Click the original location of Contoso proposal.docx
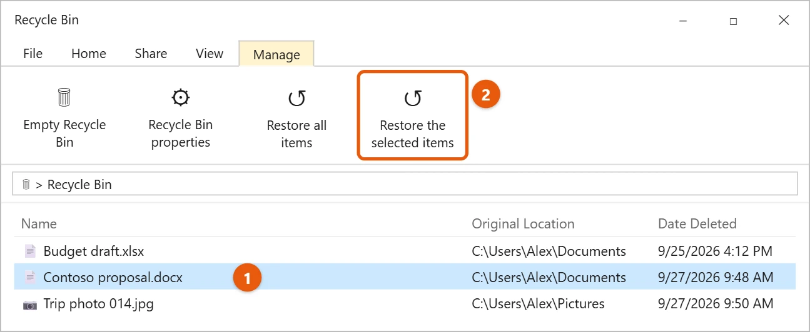Image resolution: width=810 pixels, height=332 pixels. (x=549, y=278)
